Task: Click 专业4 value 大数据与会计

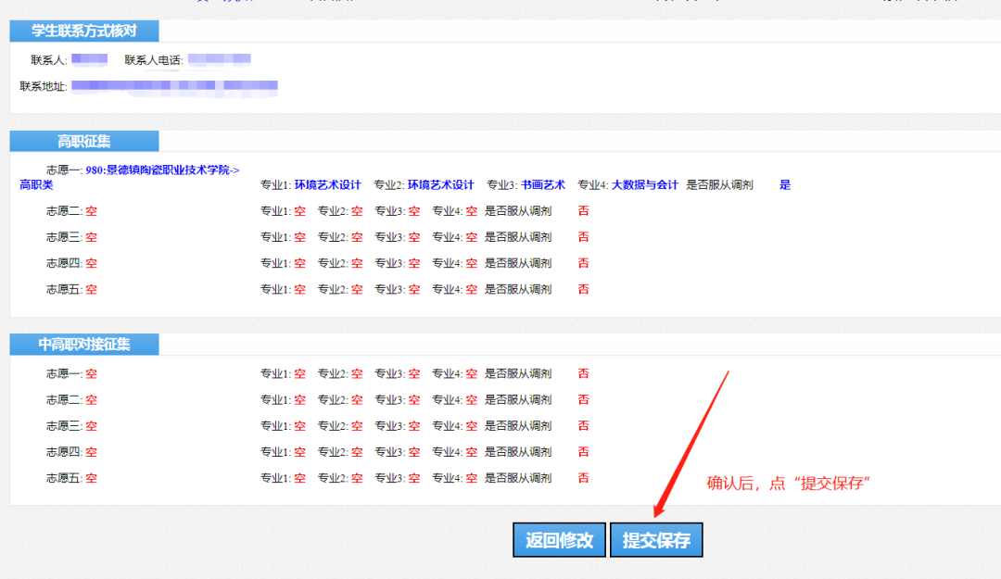Action: (x=644, y=185)
